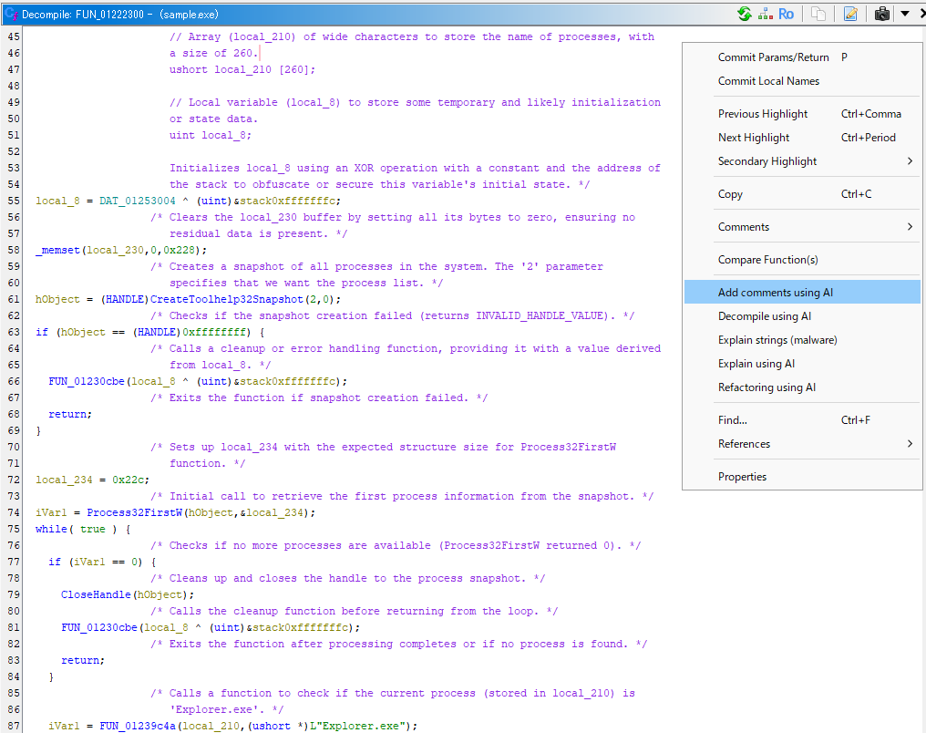The width and height of the screenshot is (926, 733).
Task: Open the AST graph hierarchy icon
Action: 763,14
